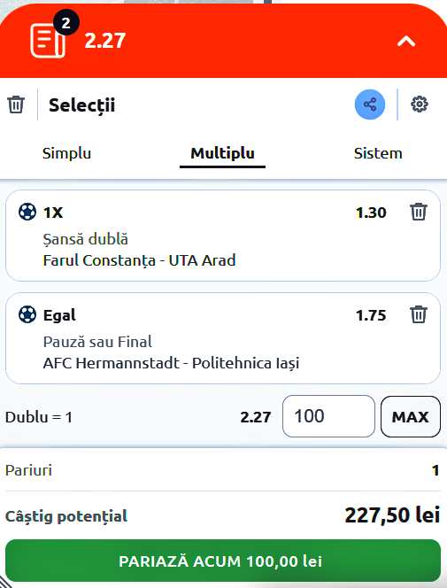Click the AFC Hermannstadt - Politehnica Iași match
Screen dimensions: 447x588
pos(171,363)
